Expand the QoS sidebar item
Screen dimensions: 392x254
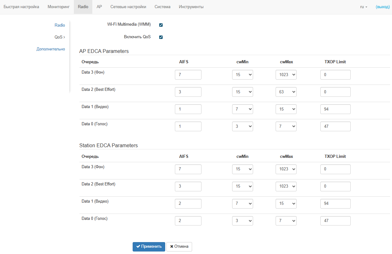(x=60, y=37)
